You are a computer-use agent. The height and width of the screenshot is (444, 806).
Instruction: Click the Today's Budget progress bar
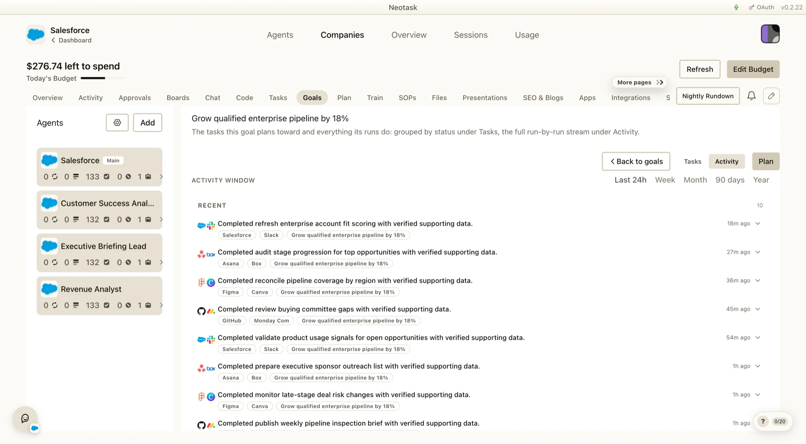(x=102, y=78)
